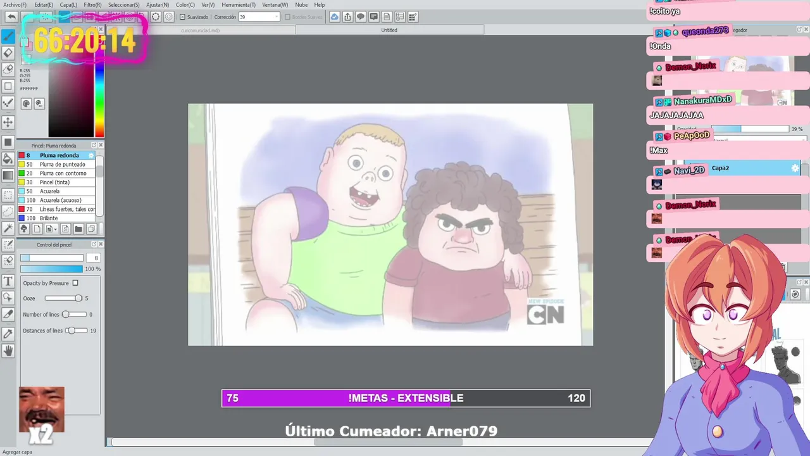The width and height of the screenshot is (810, 456).
Task: Click the circle snap icon
Action: pyautogui.click(x=156, y=17)
